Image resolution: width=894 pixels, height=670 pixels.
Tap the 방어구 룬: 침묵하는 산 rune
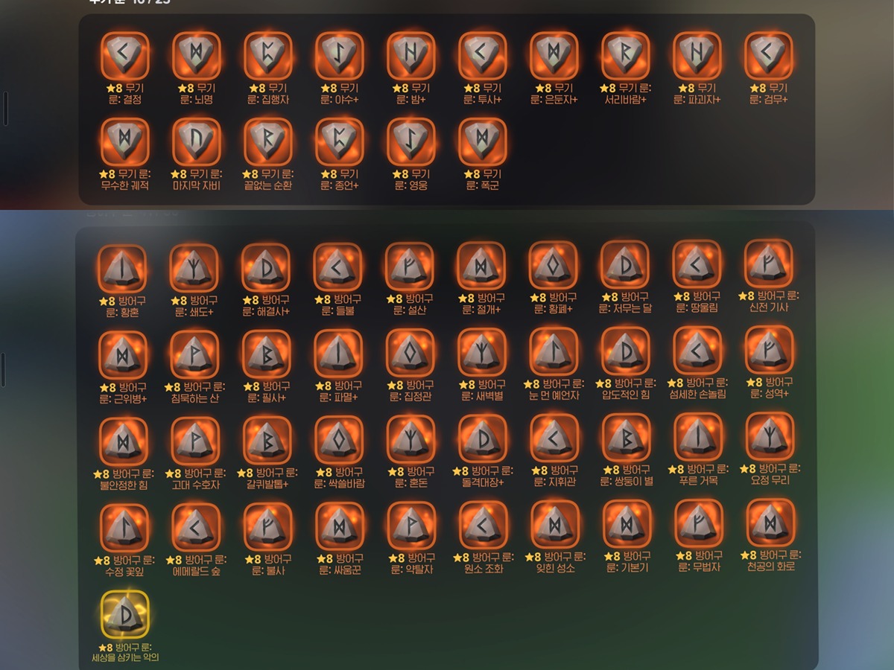pyautogui.click(x=194, y=354)
